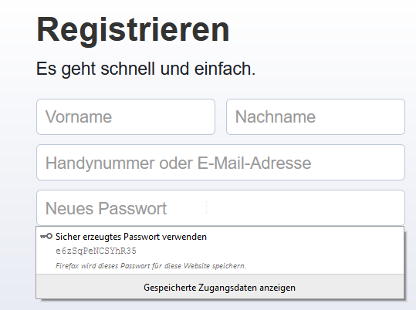Click the gray saved logins footer bar
Image resolution: width=416 pixels, height=310 pixels.
(220, 286)
